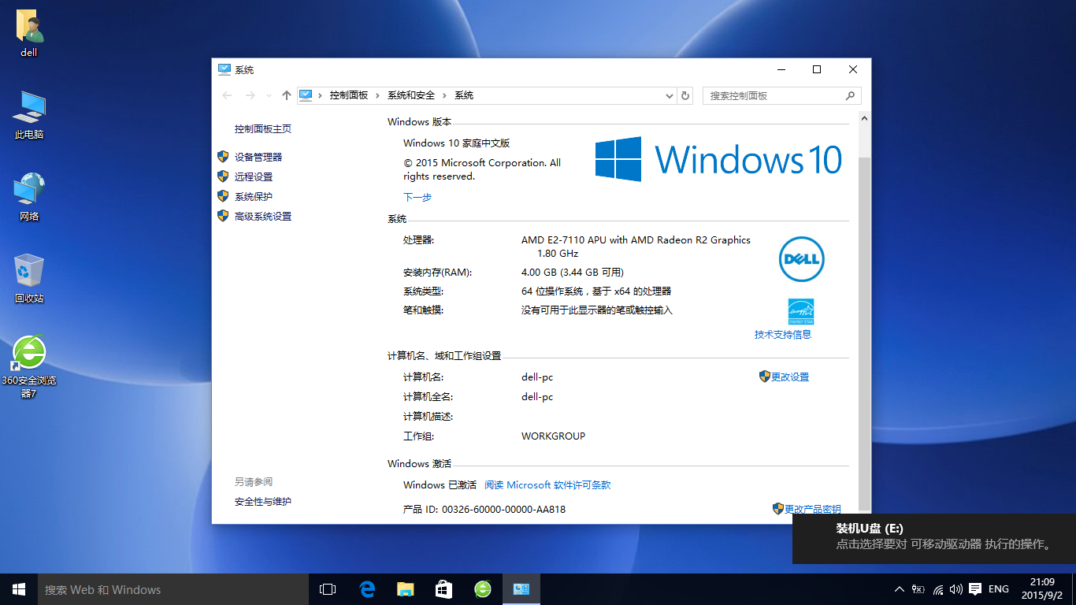Click the 64 位操作系统 system type value
Image resolution: width=1076 pixels, height=605 pixels.
[x=596, y=291]
